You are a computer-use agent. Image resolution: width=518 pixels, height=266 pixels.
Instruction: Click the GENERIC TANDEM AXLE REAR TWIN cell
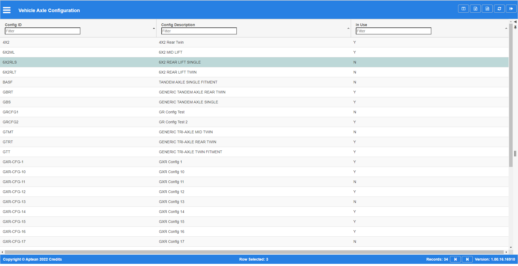(x=192, y=92)
